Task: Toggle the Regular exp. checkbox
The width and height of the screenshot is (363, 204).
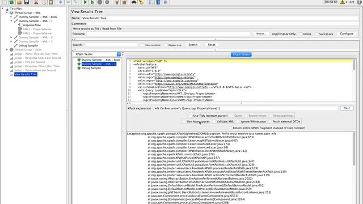Action: tap(166, 45)
